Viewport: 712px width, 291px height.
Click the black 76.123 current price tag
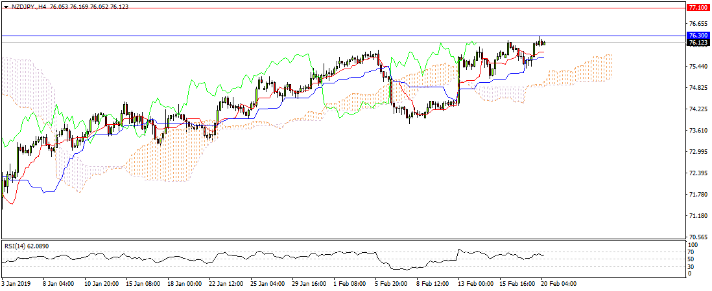click(x=697, y=43)
